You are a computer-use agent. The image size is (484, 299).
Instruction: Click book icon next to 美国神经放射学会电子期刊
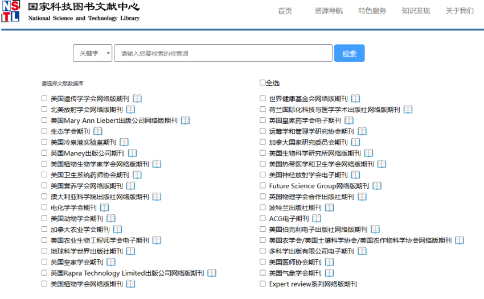(355, 175)
